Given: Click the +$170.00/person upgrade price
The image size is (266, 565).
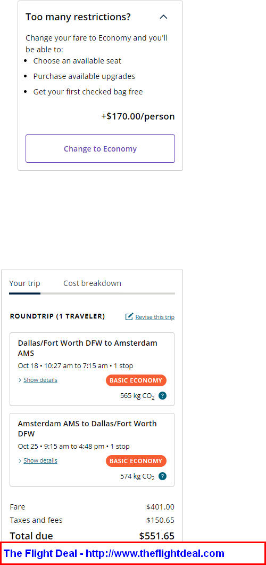Looking at the screenshot, I should pyautogui.click(x=138, y=116).
